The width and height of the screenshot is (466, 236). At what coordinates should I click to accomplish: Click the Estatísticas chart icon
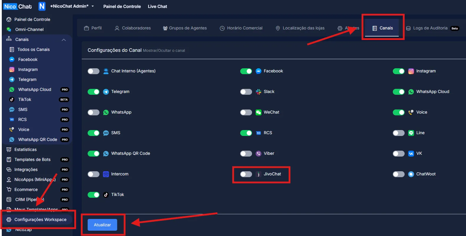9,149
